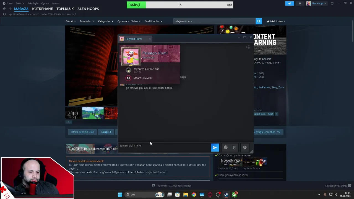The width and height of the screenshot is (354, 199).
Task: Click the store page URL address bar
Action: [x=44, y=14]
